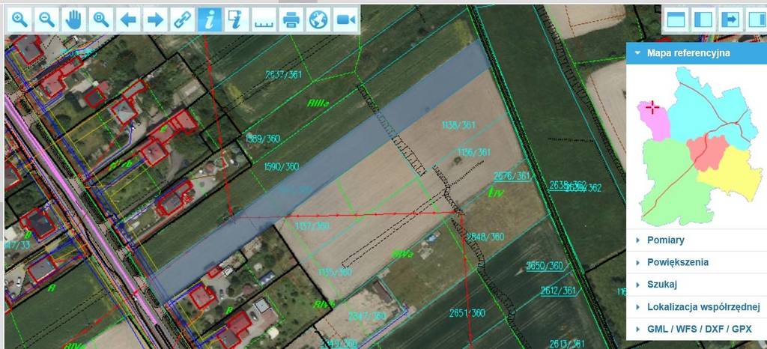Toggle the active info identify tool
This screenshot has height=349, width=767.
[x=209, y=20]
